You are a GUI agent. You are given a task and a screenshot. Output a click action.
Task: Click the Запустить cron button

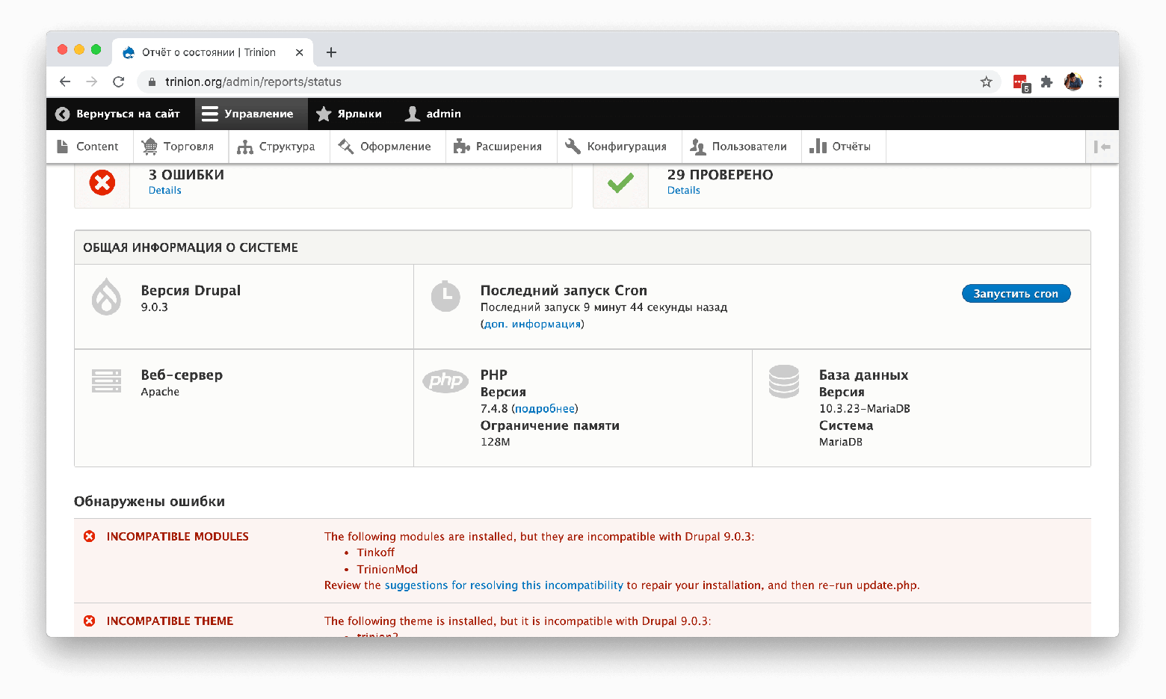tap(1016, 294)
